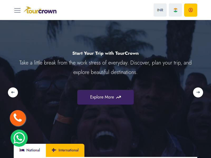
Task: Click the user account profile icon
Action: [x=190, y=10]
